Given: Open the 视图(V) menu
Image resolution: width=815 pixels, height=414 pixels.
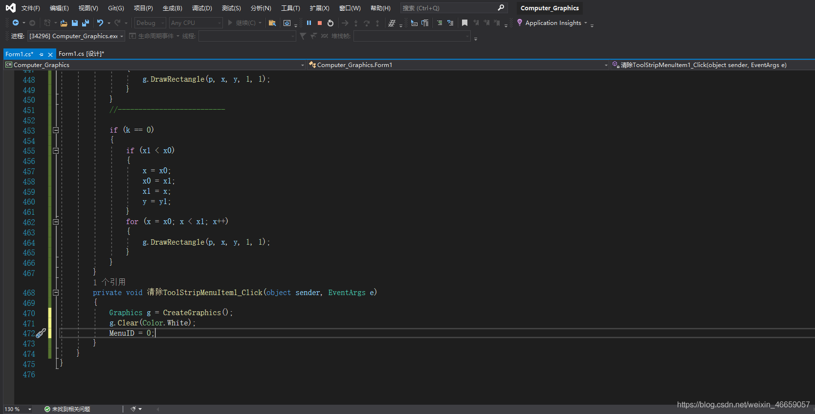Looking at the screenshot, I should coord(88,8).
